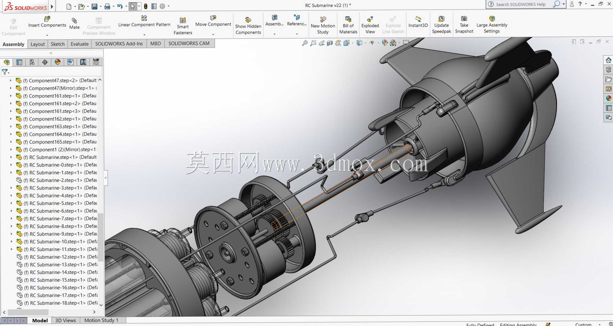The width and height of the screenshot is (613, 326).
Task: Expand RC Submarine-11.step<1> node
Action: tap(11, 249)
